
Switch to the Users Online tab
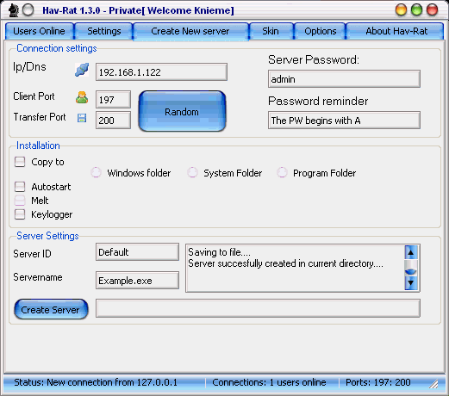click(x=40, y=31)
